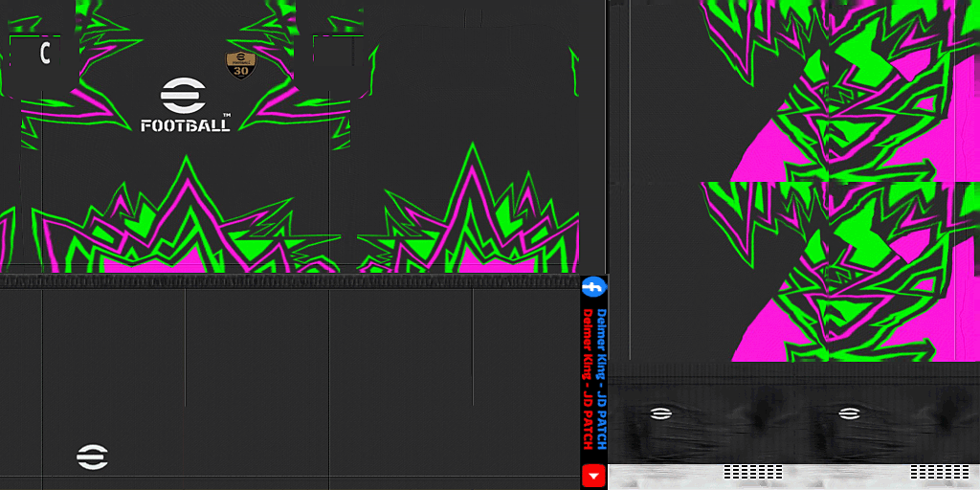
Task: Click the red YouTube arrow icon
Action: click(x=594, y=475)
